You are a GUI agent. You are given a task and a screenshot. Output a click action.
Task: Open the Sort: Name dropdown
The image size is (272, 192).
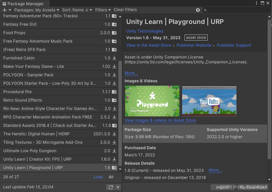point(77,10)
